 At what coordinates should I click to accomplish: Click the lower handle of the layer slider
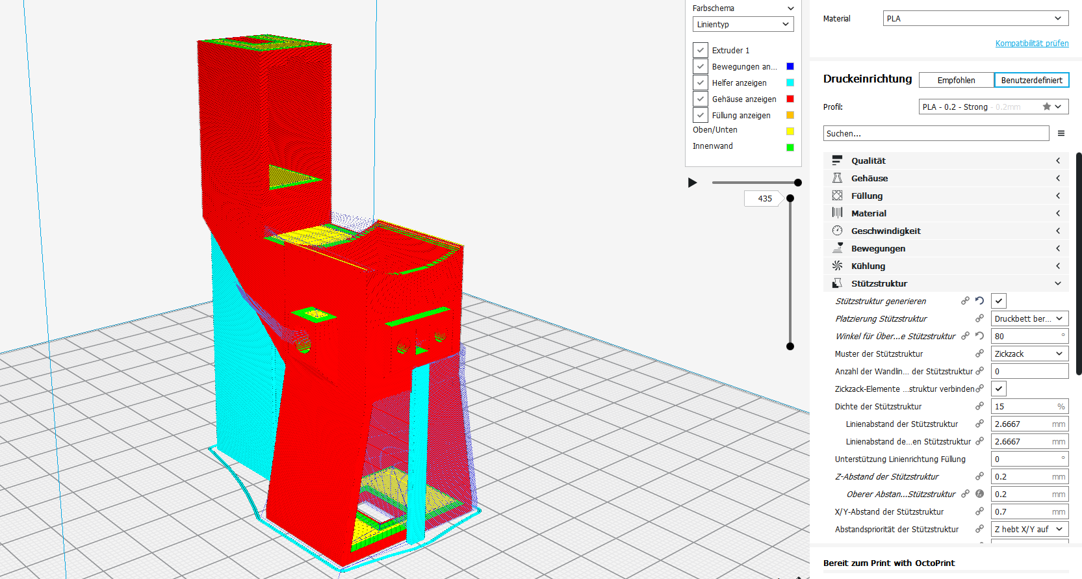790,346
